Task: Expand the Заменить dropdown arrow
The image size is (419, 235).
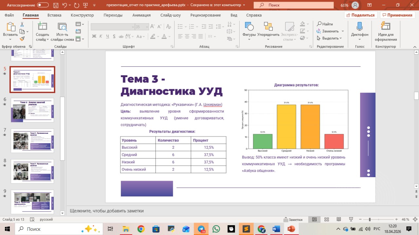Action: (x=343, y=31)
